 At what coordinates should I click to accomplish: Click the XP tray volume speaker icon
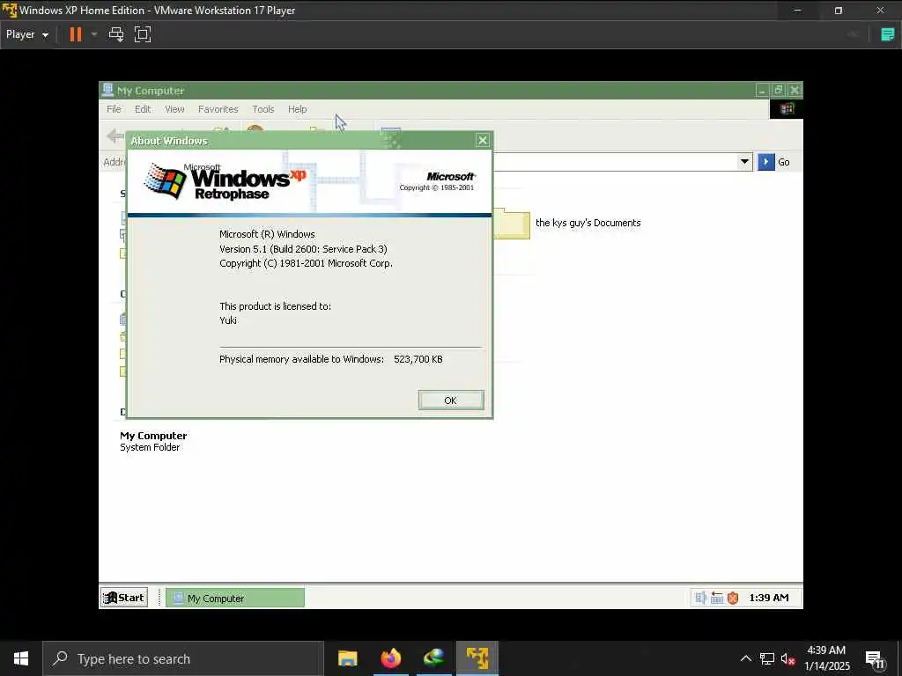(x=700, y=598)
